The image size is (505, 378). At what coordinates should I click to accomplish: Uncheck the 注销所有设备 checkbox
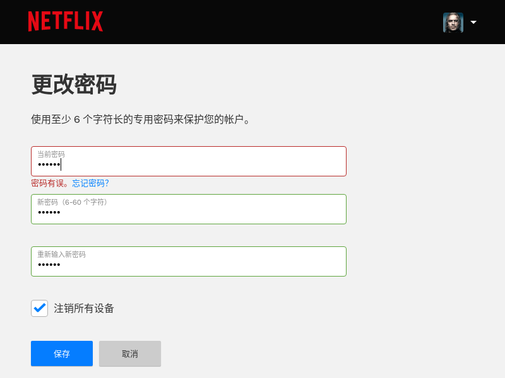tap(39, 309)
